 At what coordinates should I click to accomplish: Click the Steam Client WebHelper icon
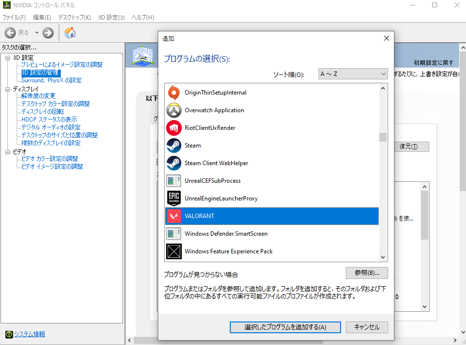click(174, 163)
